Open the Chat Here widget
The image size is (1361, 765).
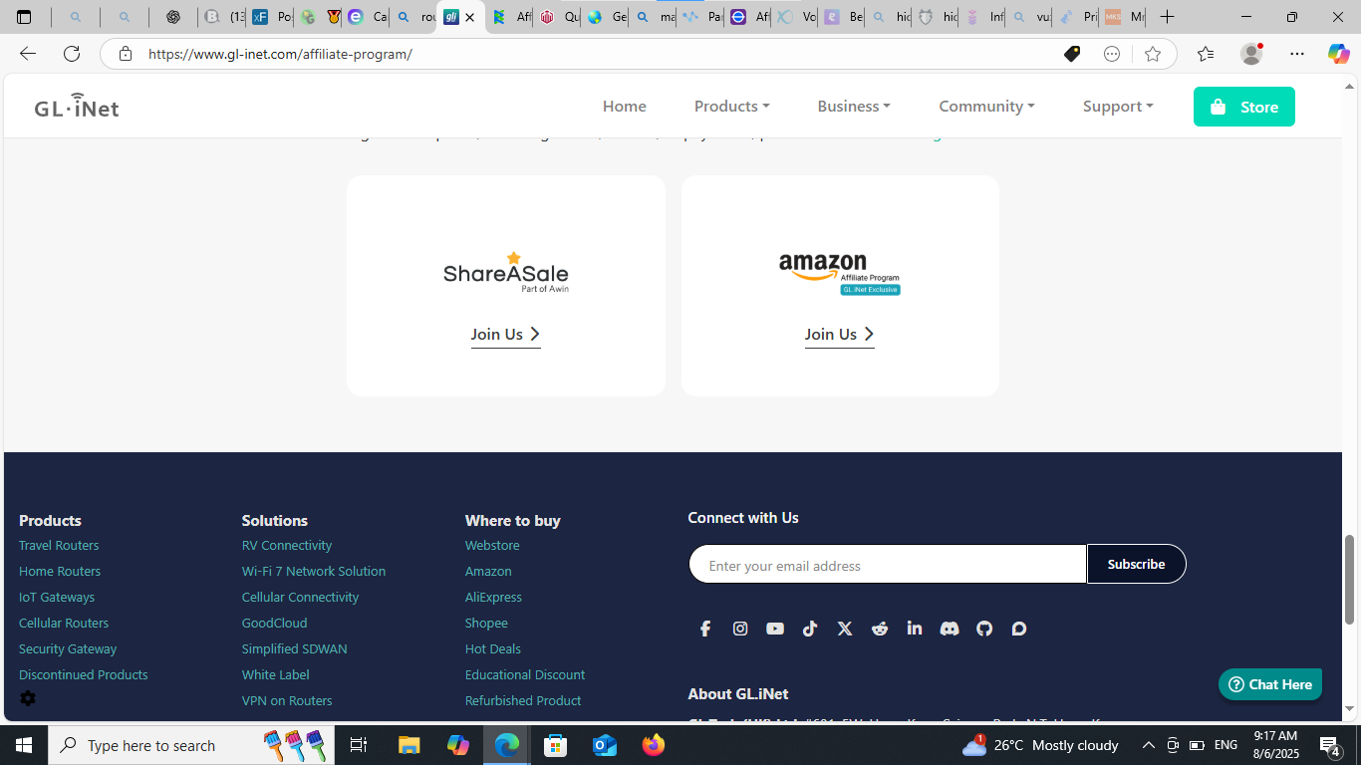coord(1270,684)
